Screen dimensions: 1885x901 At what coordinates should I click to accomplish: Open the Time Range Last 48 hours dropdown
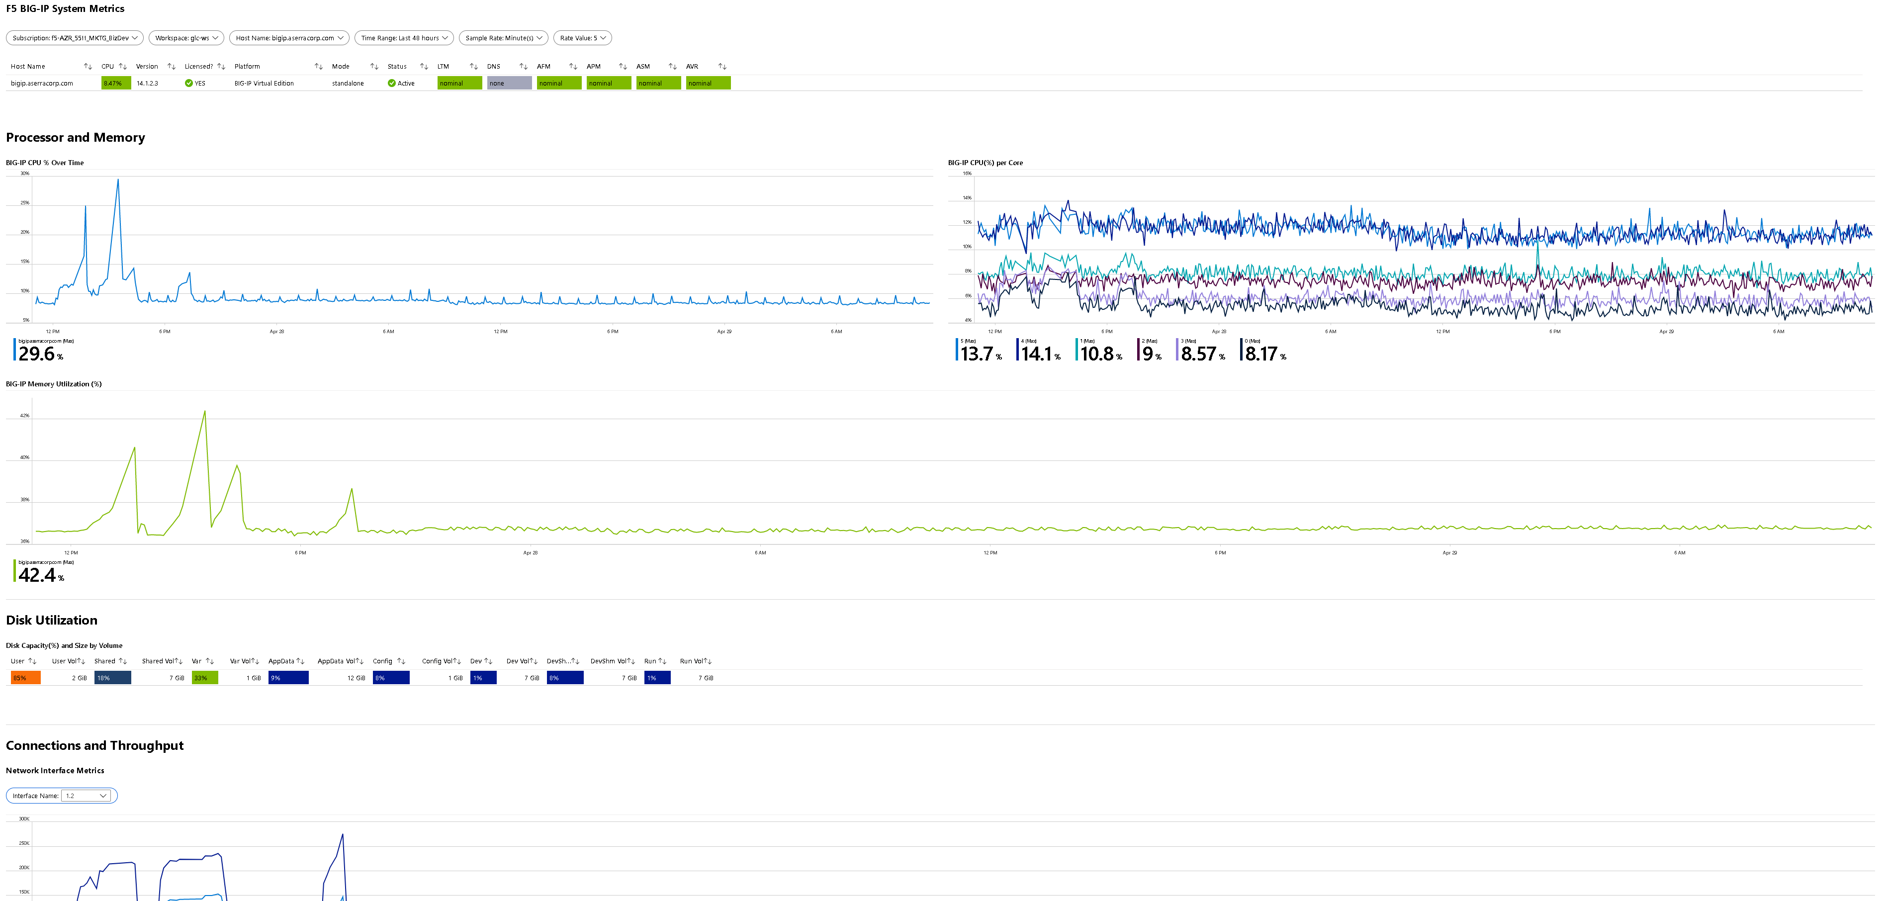pyautogui.click(x=404, y=38)
